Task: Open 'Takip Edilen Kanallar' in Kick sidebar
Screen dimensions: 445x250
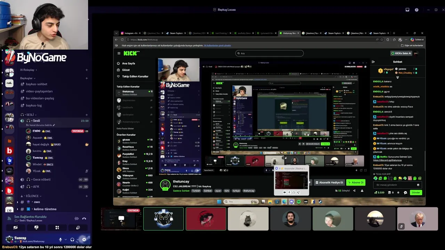Action: click(x=132, y=76)
